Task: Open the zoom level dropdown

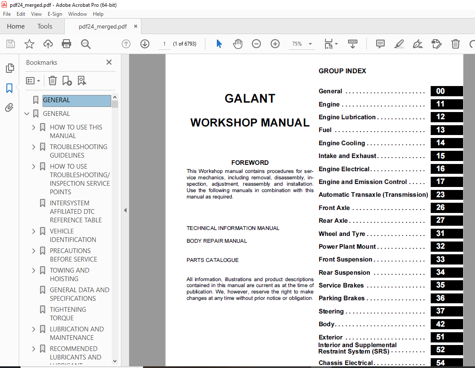Action: [310, 44]
